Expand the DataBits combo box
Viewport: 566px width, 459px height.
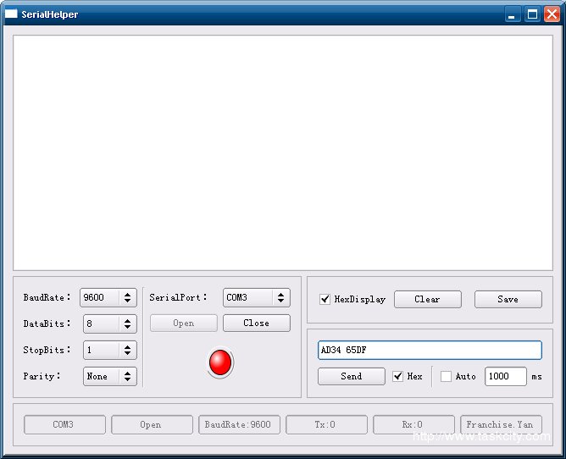pos(127,324)
